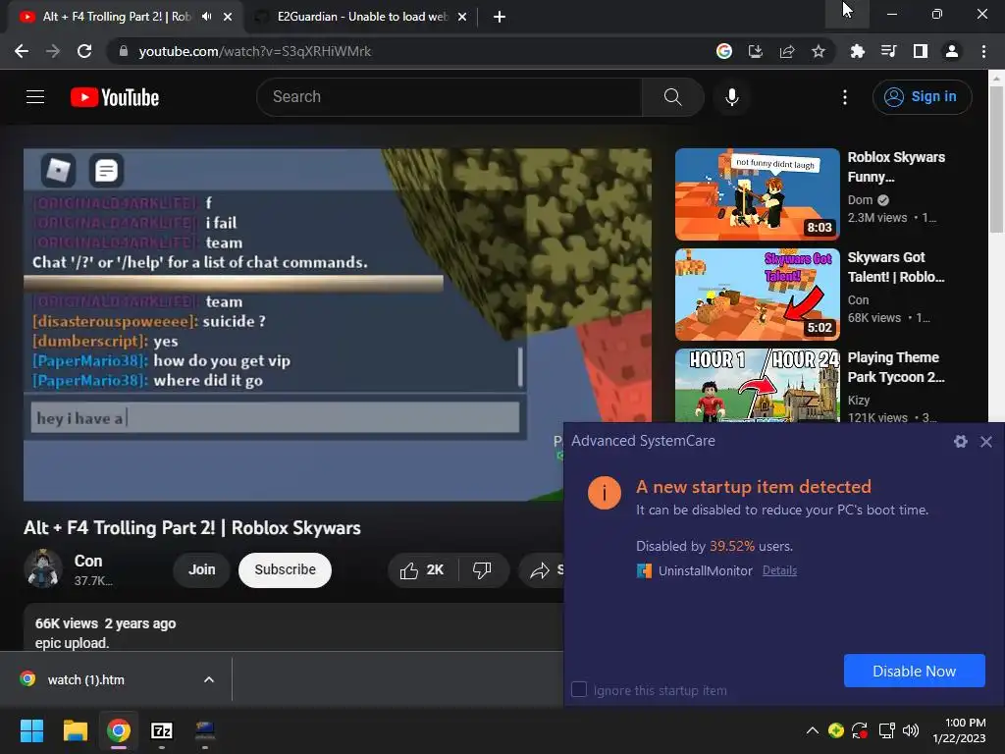
Task: Go to the YouTube home logo
Action: click(115, 97)
